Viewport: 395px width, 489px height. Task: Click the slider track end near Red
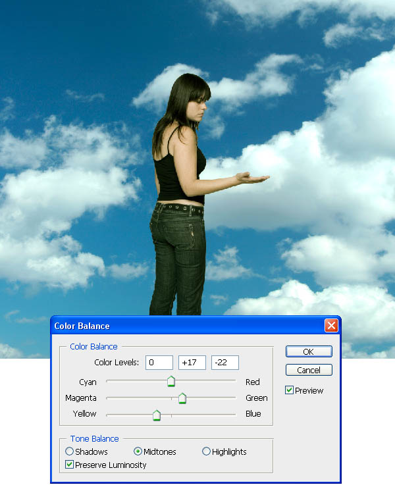click(233, 380)
